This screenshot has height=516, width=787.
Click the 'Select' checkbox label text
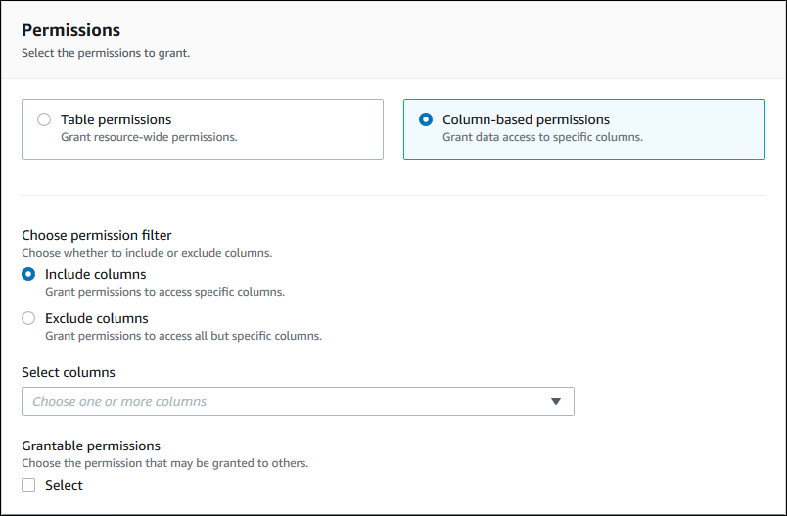tap(64, 485)
